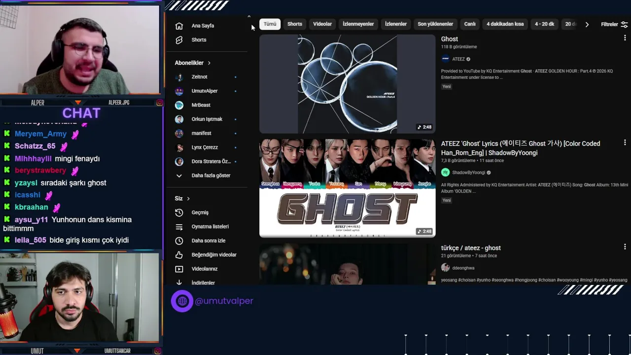Image resolution: width=631 pixels, height=355 pixels.
Task: Open the UmutvAlper channel avatar
Action: pos(179,91)
